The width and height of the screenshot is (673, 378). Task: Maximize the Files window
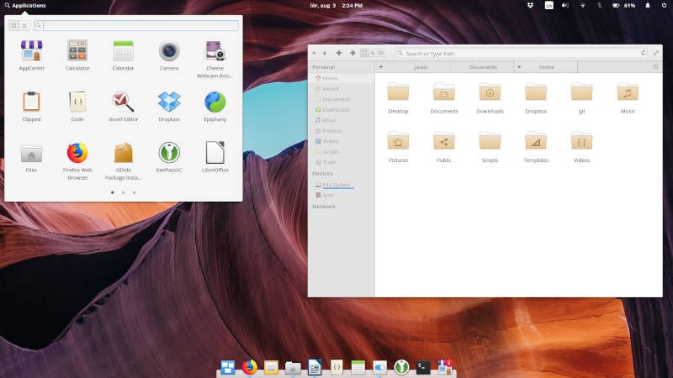656,53
